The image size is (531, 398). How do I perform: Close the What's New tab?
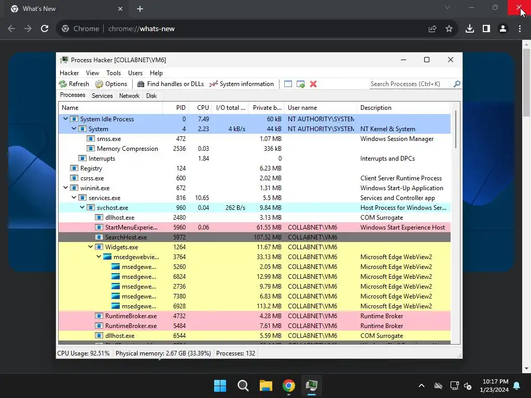120,9
